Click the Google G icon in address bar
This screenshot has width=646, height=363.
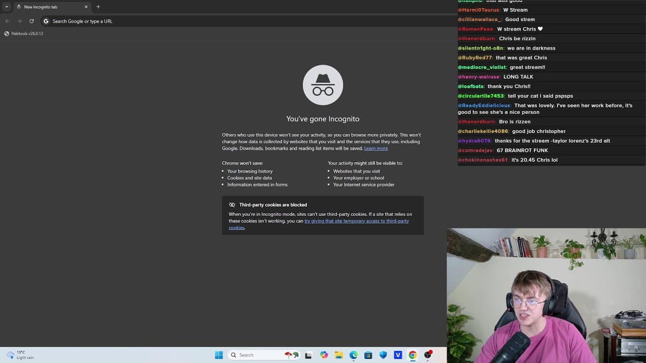point(46,21)
